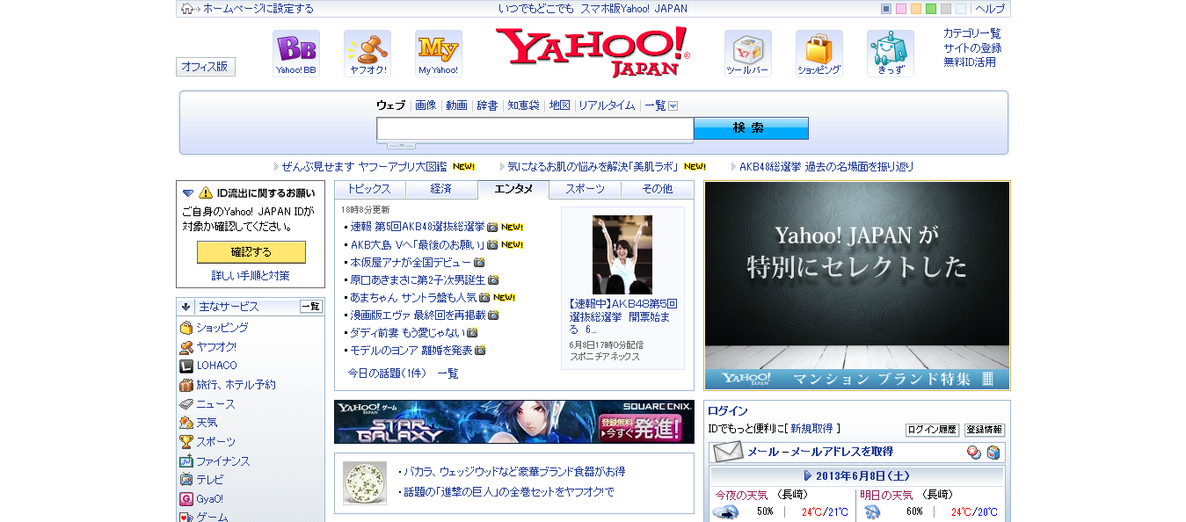
Task: Collapse the 主なサービス section arrow
Action: click(186, 307)
